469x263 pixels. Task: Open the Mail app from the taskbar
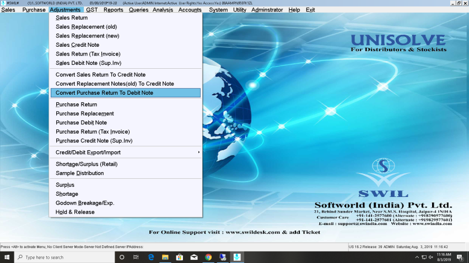[x=194, y=257]
